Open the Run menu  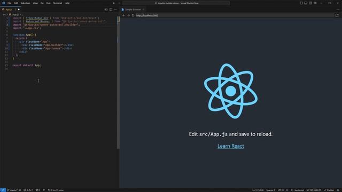pos(48,3)
